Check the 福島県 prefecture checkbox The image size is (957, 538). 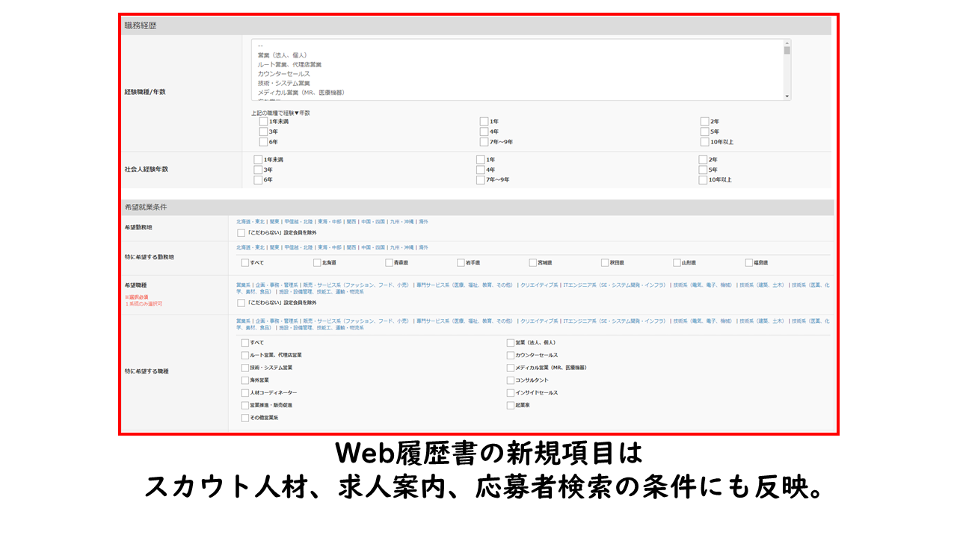click(x=748, y=262)
